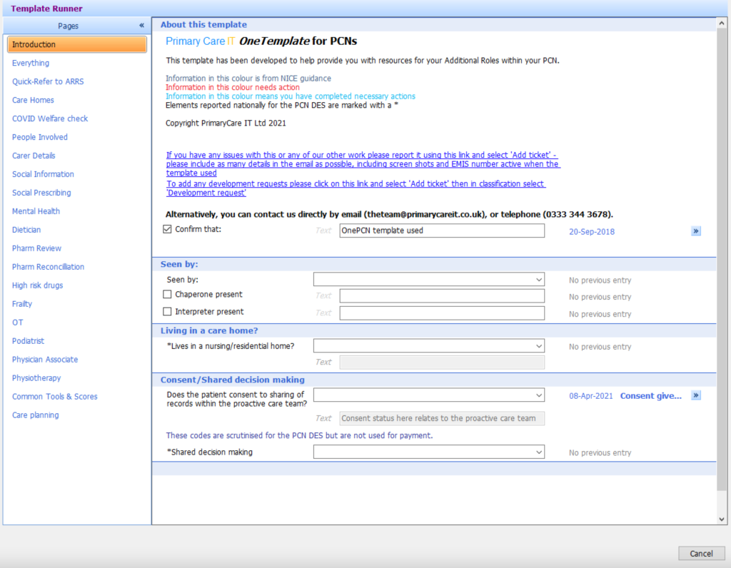Open the development requests link

coord(356,188)
